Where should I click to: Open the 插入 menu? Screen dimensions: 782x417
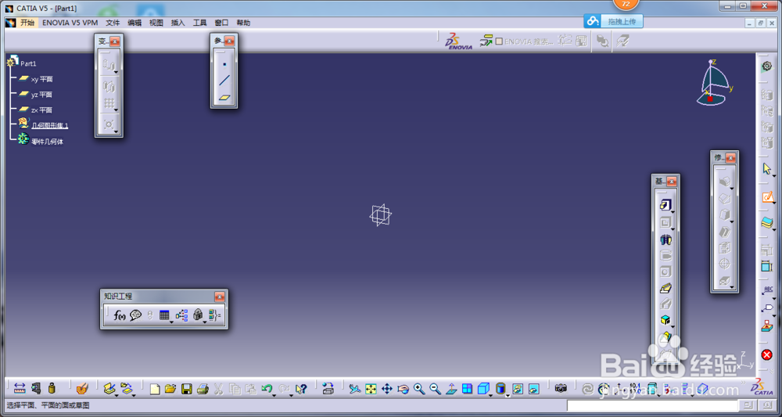(x=178, y=23)
